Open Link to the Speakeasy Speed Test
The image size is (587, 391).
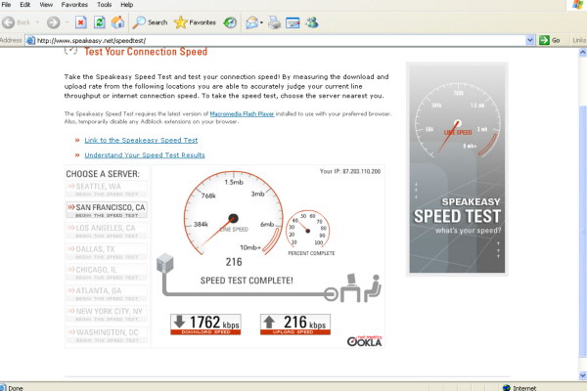141,140
